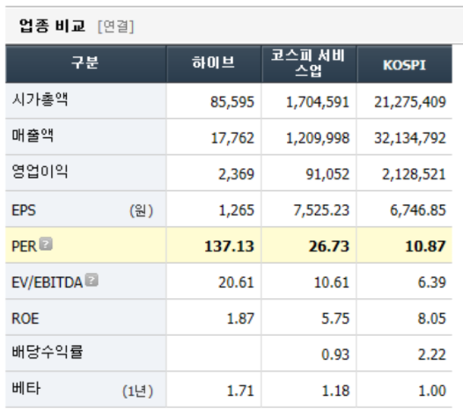Click service sector revenue 1,209,998

coord(318,138)
